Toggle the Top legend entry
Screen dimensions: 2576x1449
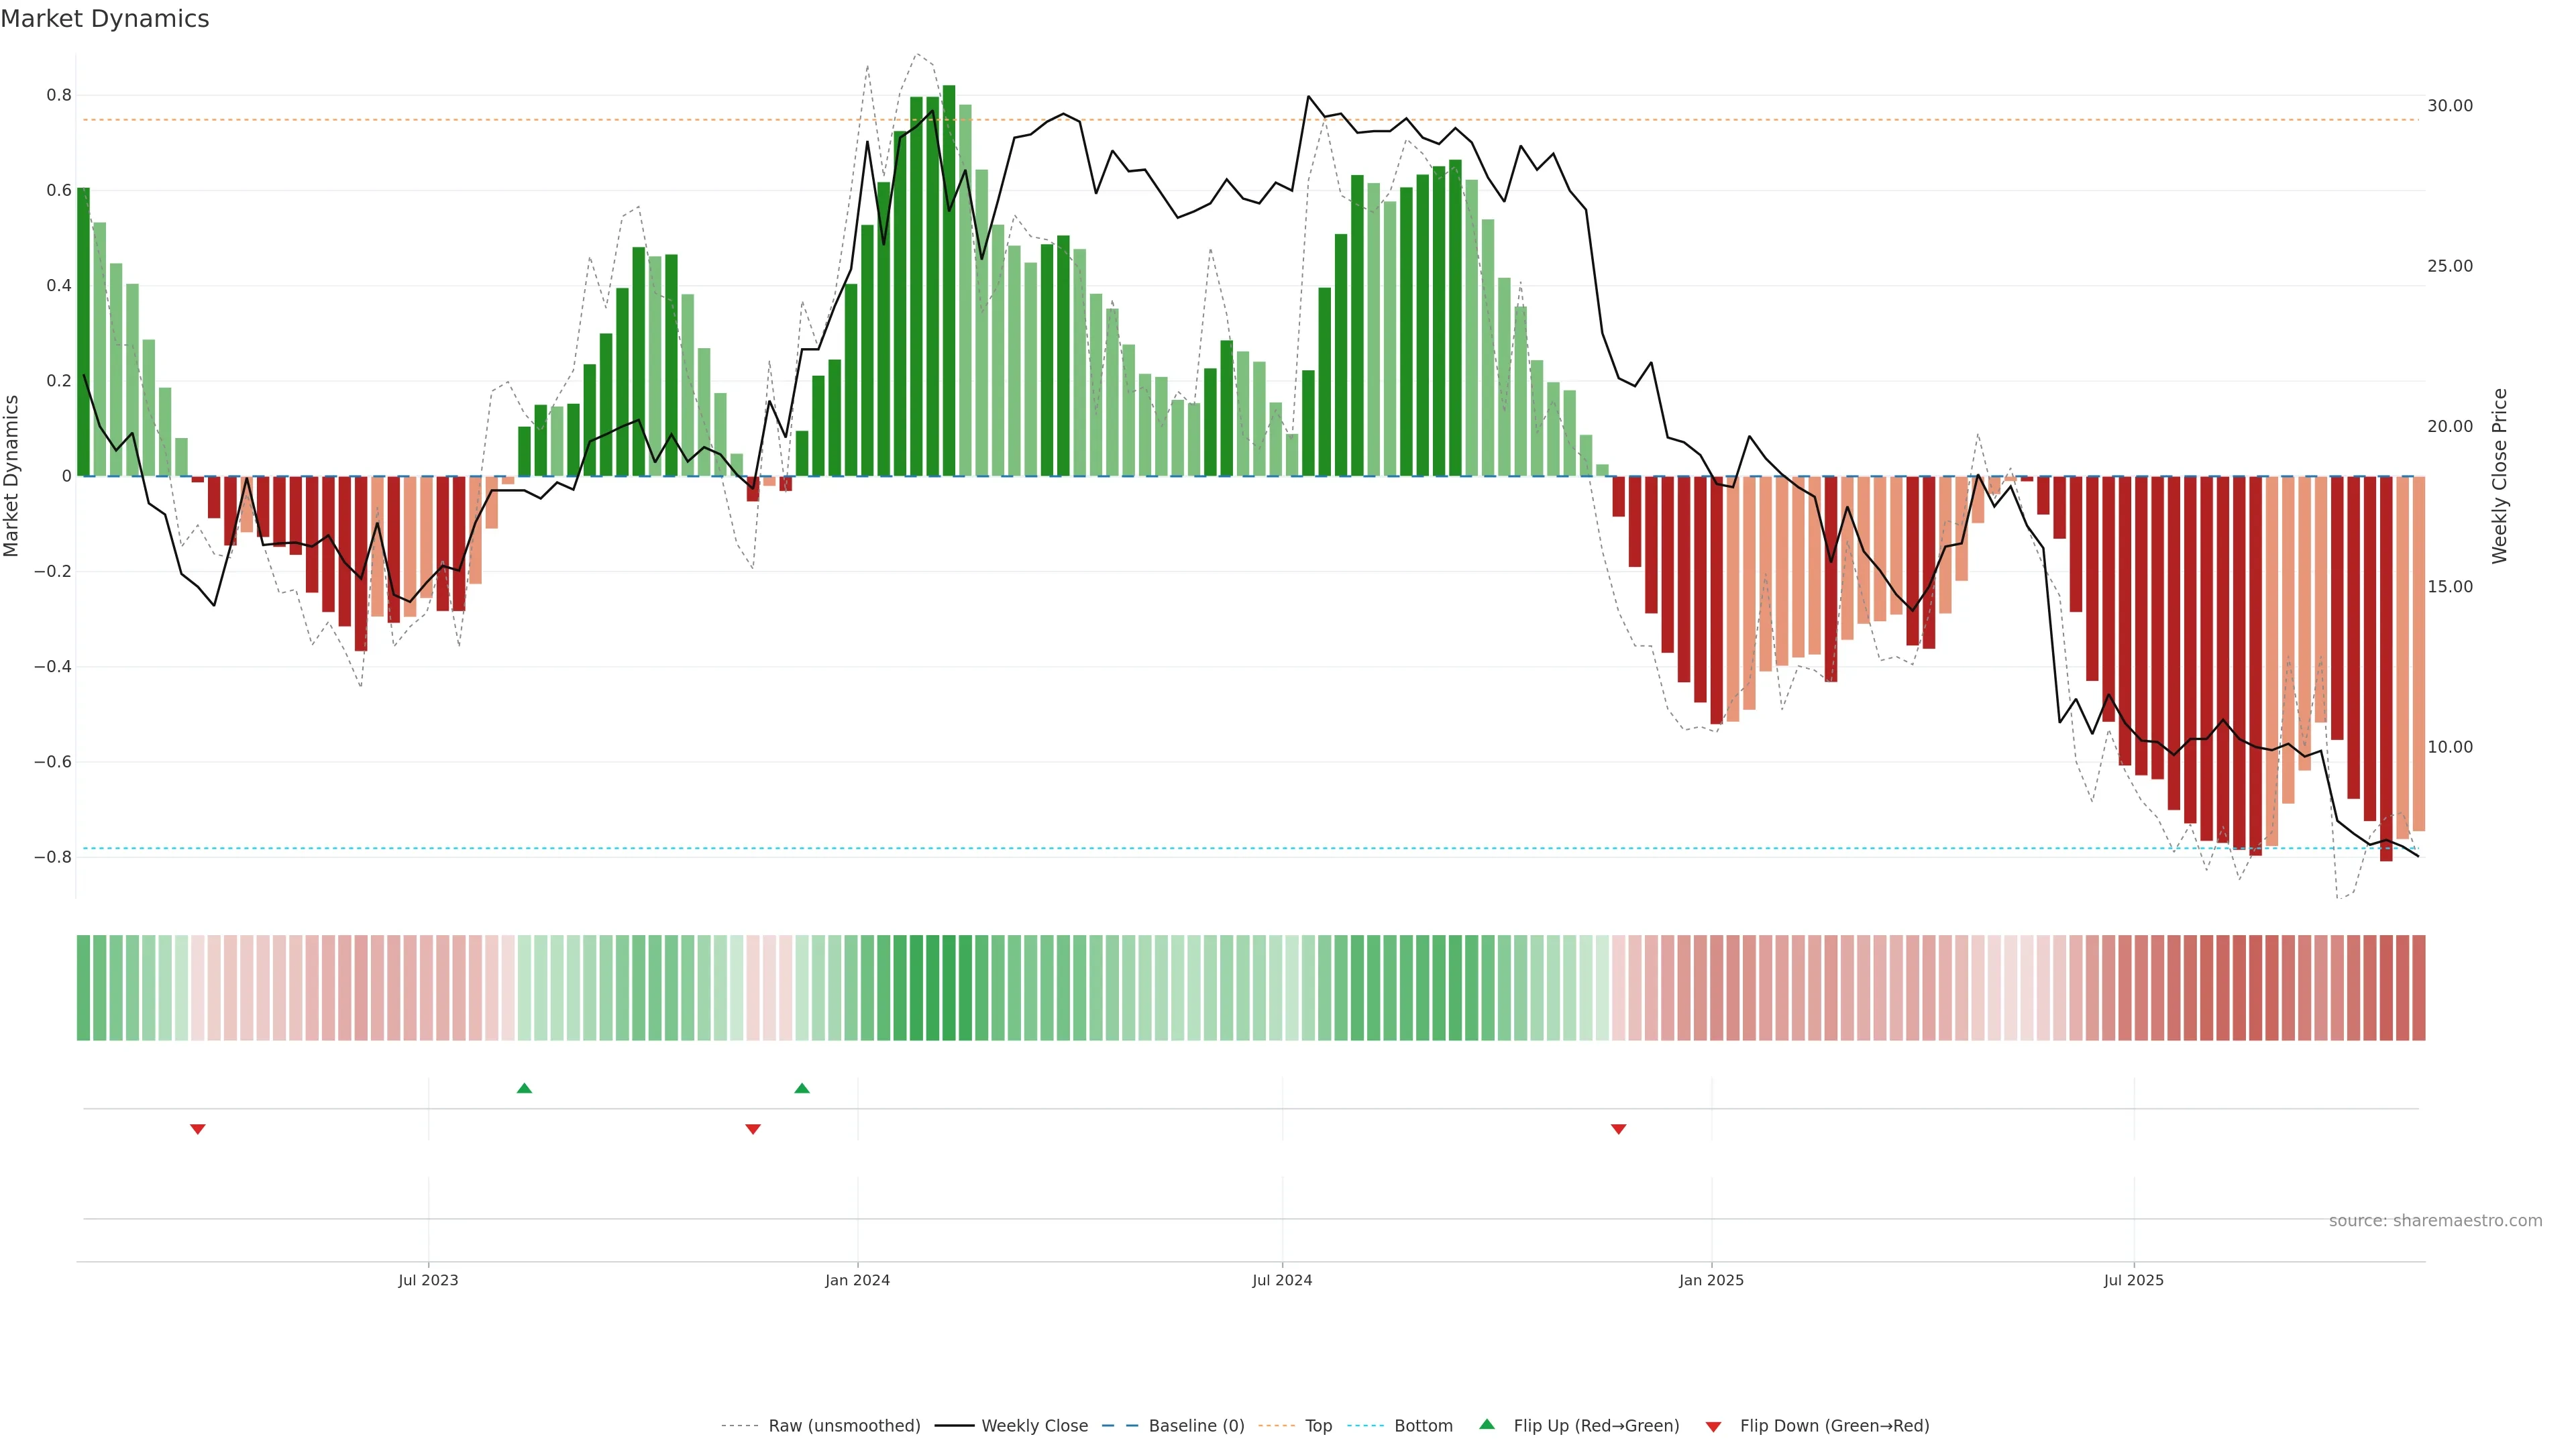[x=1318, y=1426]
